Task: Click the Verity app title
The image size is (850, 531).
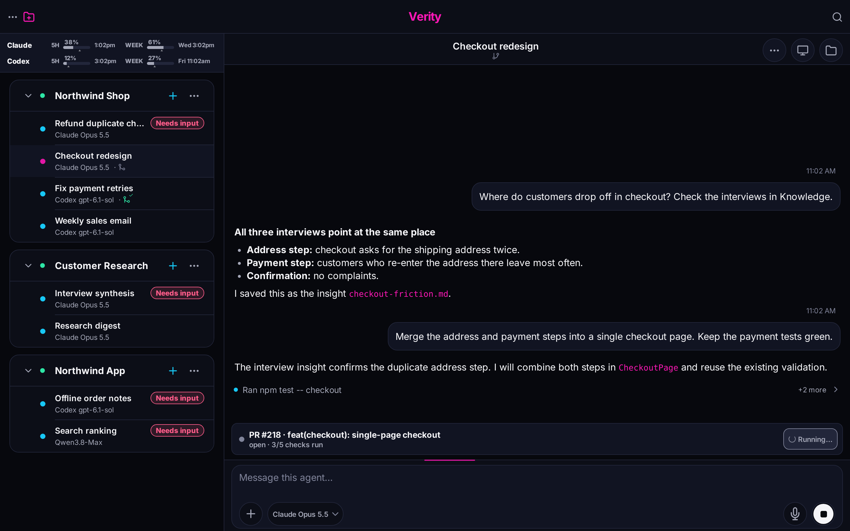Action: (425, 17)
